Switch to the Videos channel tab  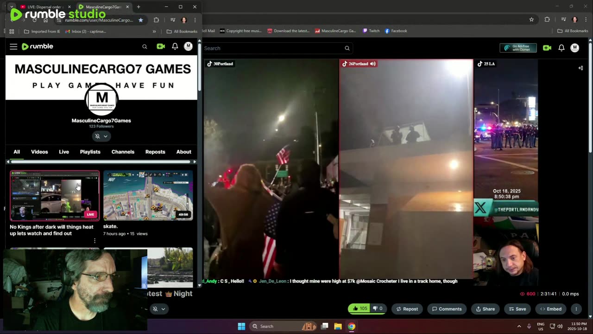[x=39, y=152]
